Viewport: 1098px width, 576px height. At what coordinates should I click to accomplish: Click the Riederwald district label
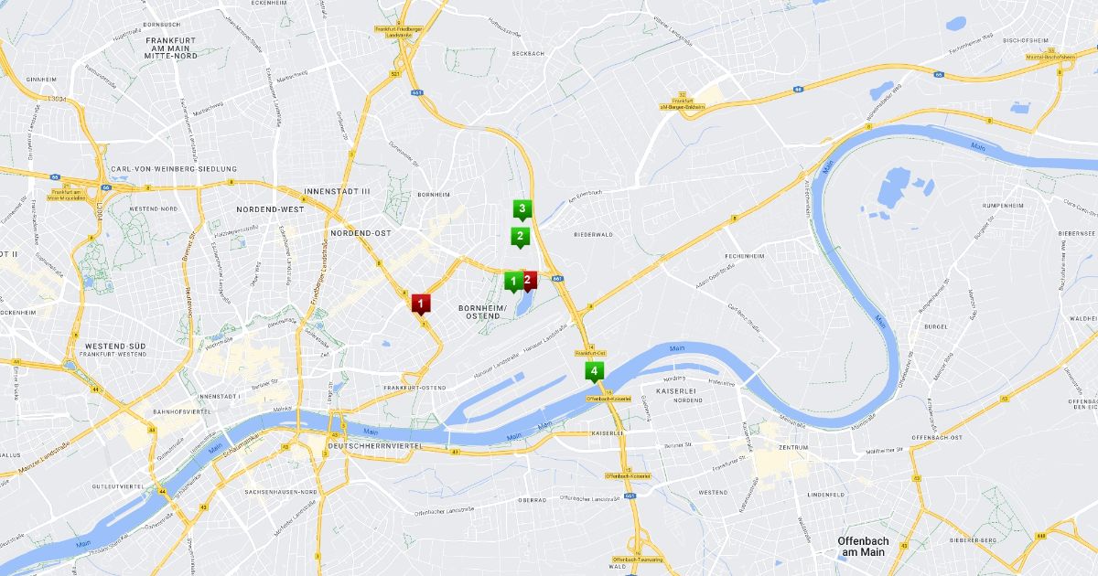pos(593,235)
